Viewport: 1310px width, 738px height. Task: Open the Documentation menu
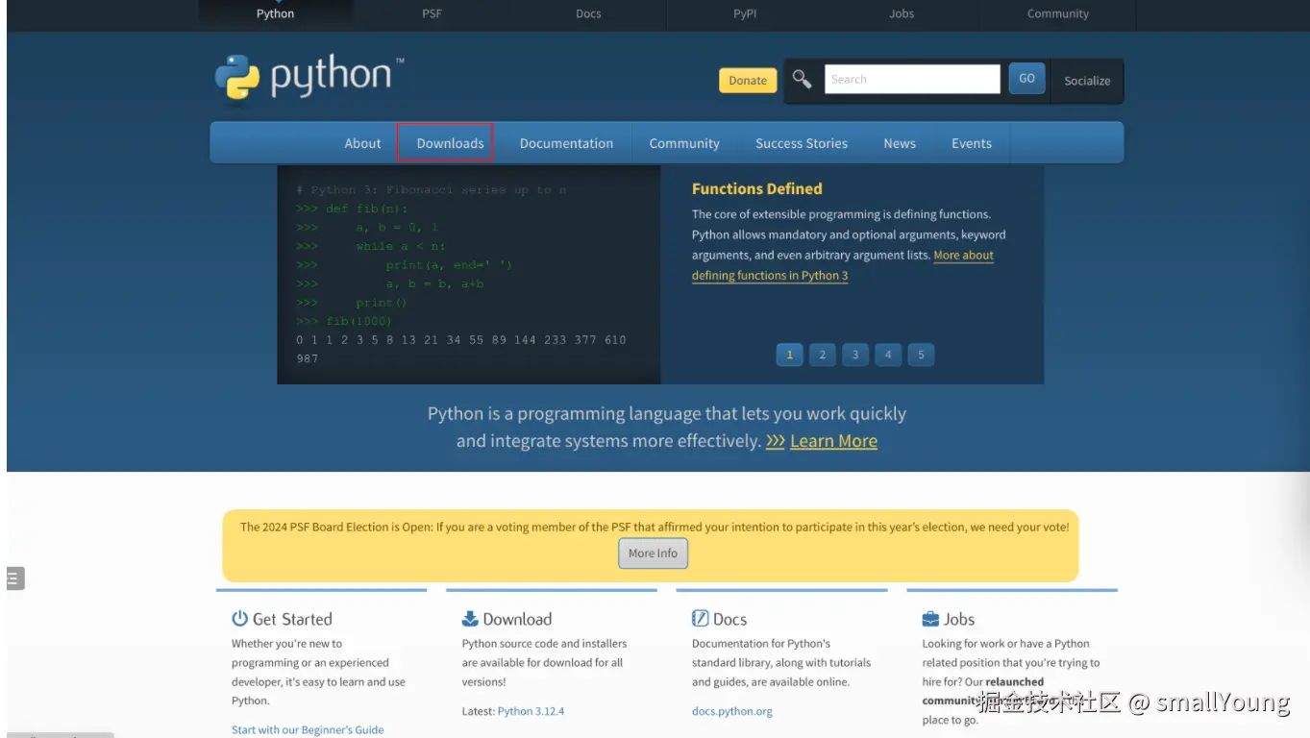[x=566, y=143]
